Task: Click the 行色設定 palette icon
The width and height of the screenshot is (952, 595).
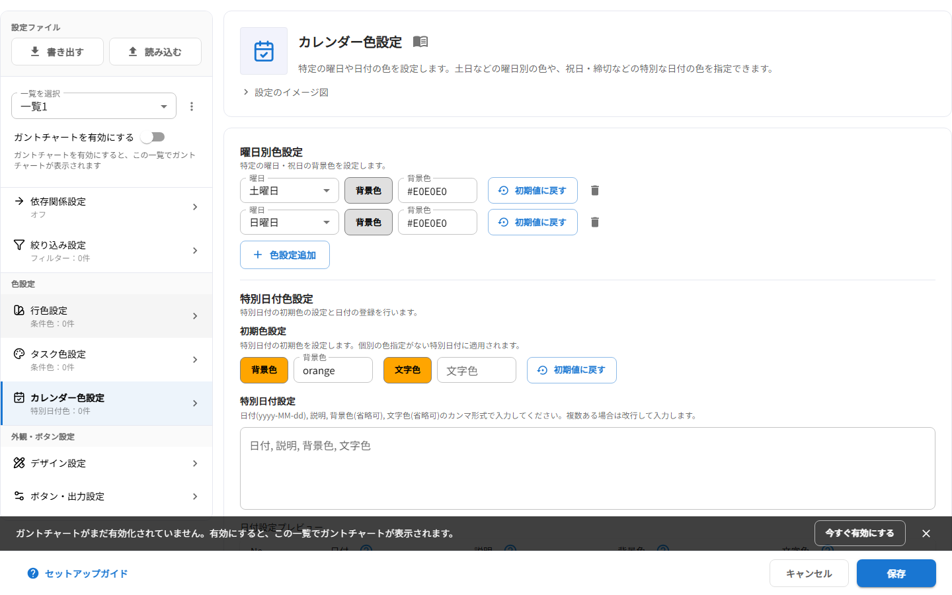Action: pyautogui.click(x=19, y=310)
